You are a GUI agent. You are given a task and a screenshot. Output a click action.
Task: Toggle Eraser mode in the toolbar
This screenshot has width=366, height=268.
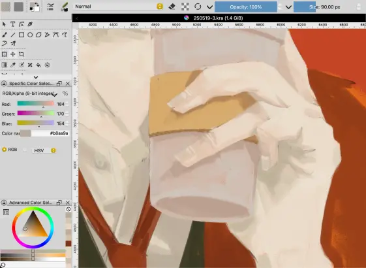pyautogui.click(x=172, y=7)
